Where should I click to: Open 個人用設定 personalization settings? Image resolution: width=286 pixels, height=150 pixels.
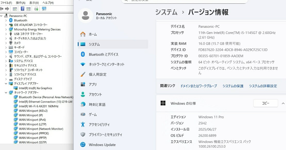click(x=97, y=74)
